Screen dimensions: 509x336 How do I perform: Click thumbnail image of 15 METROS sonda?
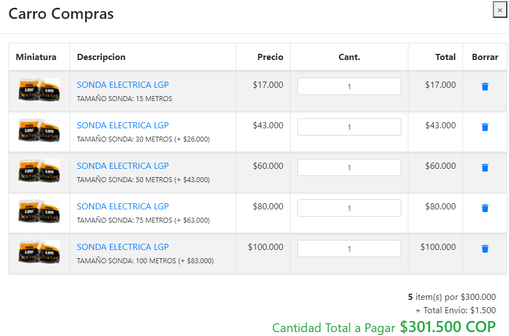coord(39,90)
